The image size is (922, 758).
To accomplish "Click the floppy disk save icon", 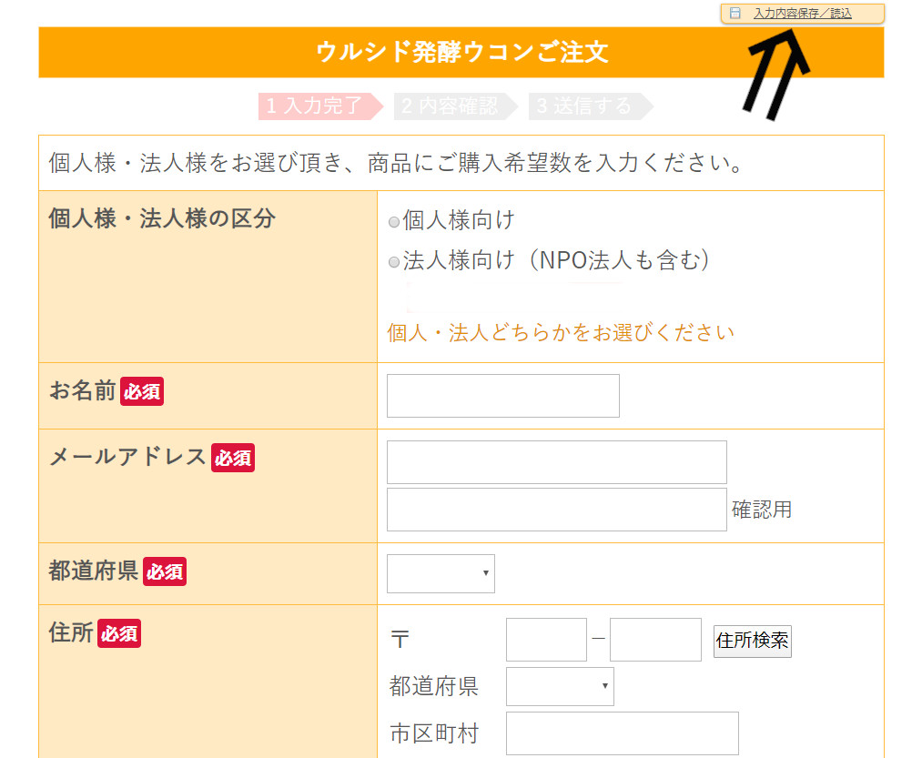I will point(735,14).
